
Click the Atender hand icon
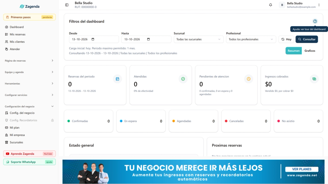6,49
